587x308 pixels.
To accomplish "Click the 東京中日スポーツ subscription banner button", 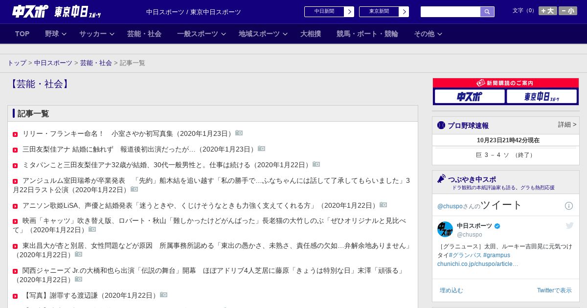I will pyautogui.click(x=542, y=96).
